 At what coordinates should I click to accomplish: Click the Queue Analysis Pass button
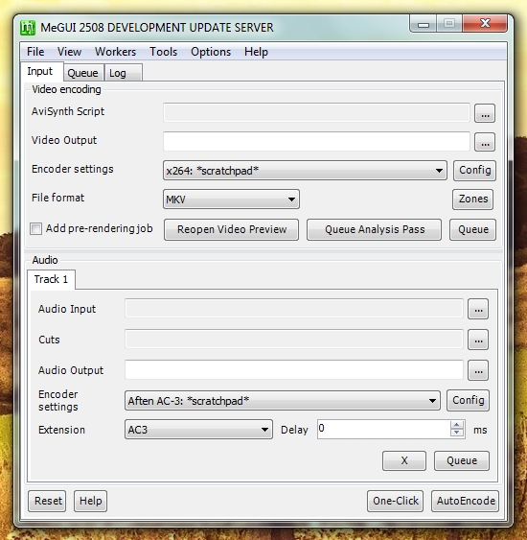coord(375,229)
